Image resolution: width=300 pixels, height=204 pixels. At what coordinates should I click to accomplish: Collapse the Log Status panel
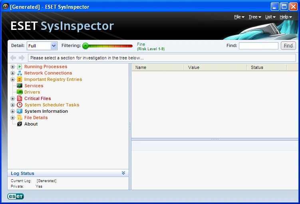click(123, 173)
